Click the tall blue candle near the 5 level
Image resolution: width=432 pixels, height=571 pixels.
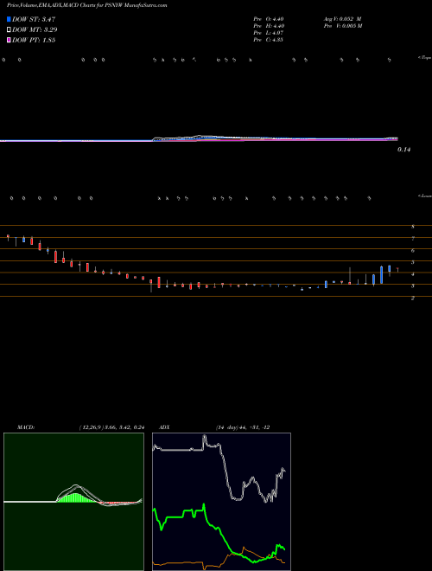(x=381, y=274)
